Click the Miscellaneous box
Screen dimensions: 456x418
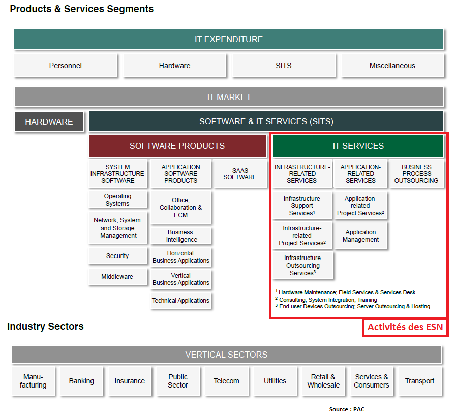click(x=392, y=66)
